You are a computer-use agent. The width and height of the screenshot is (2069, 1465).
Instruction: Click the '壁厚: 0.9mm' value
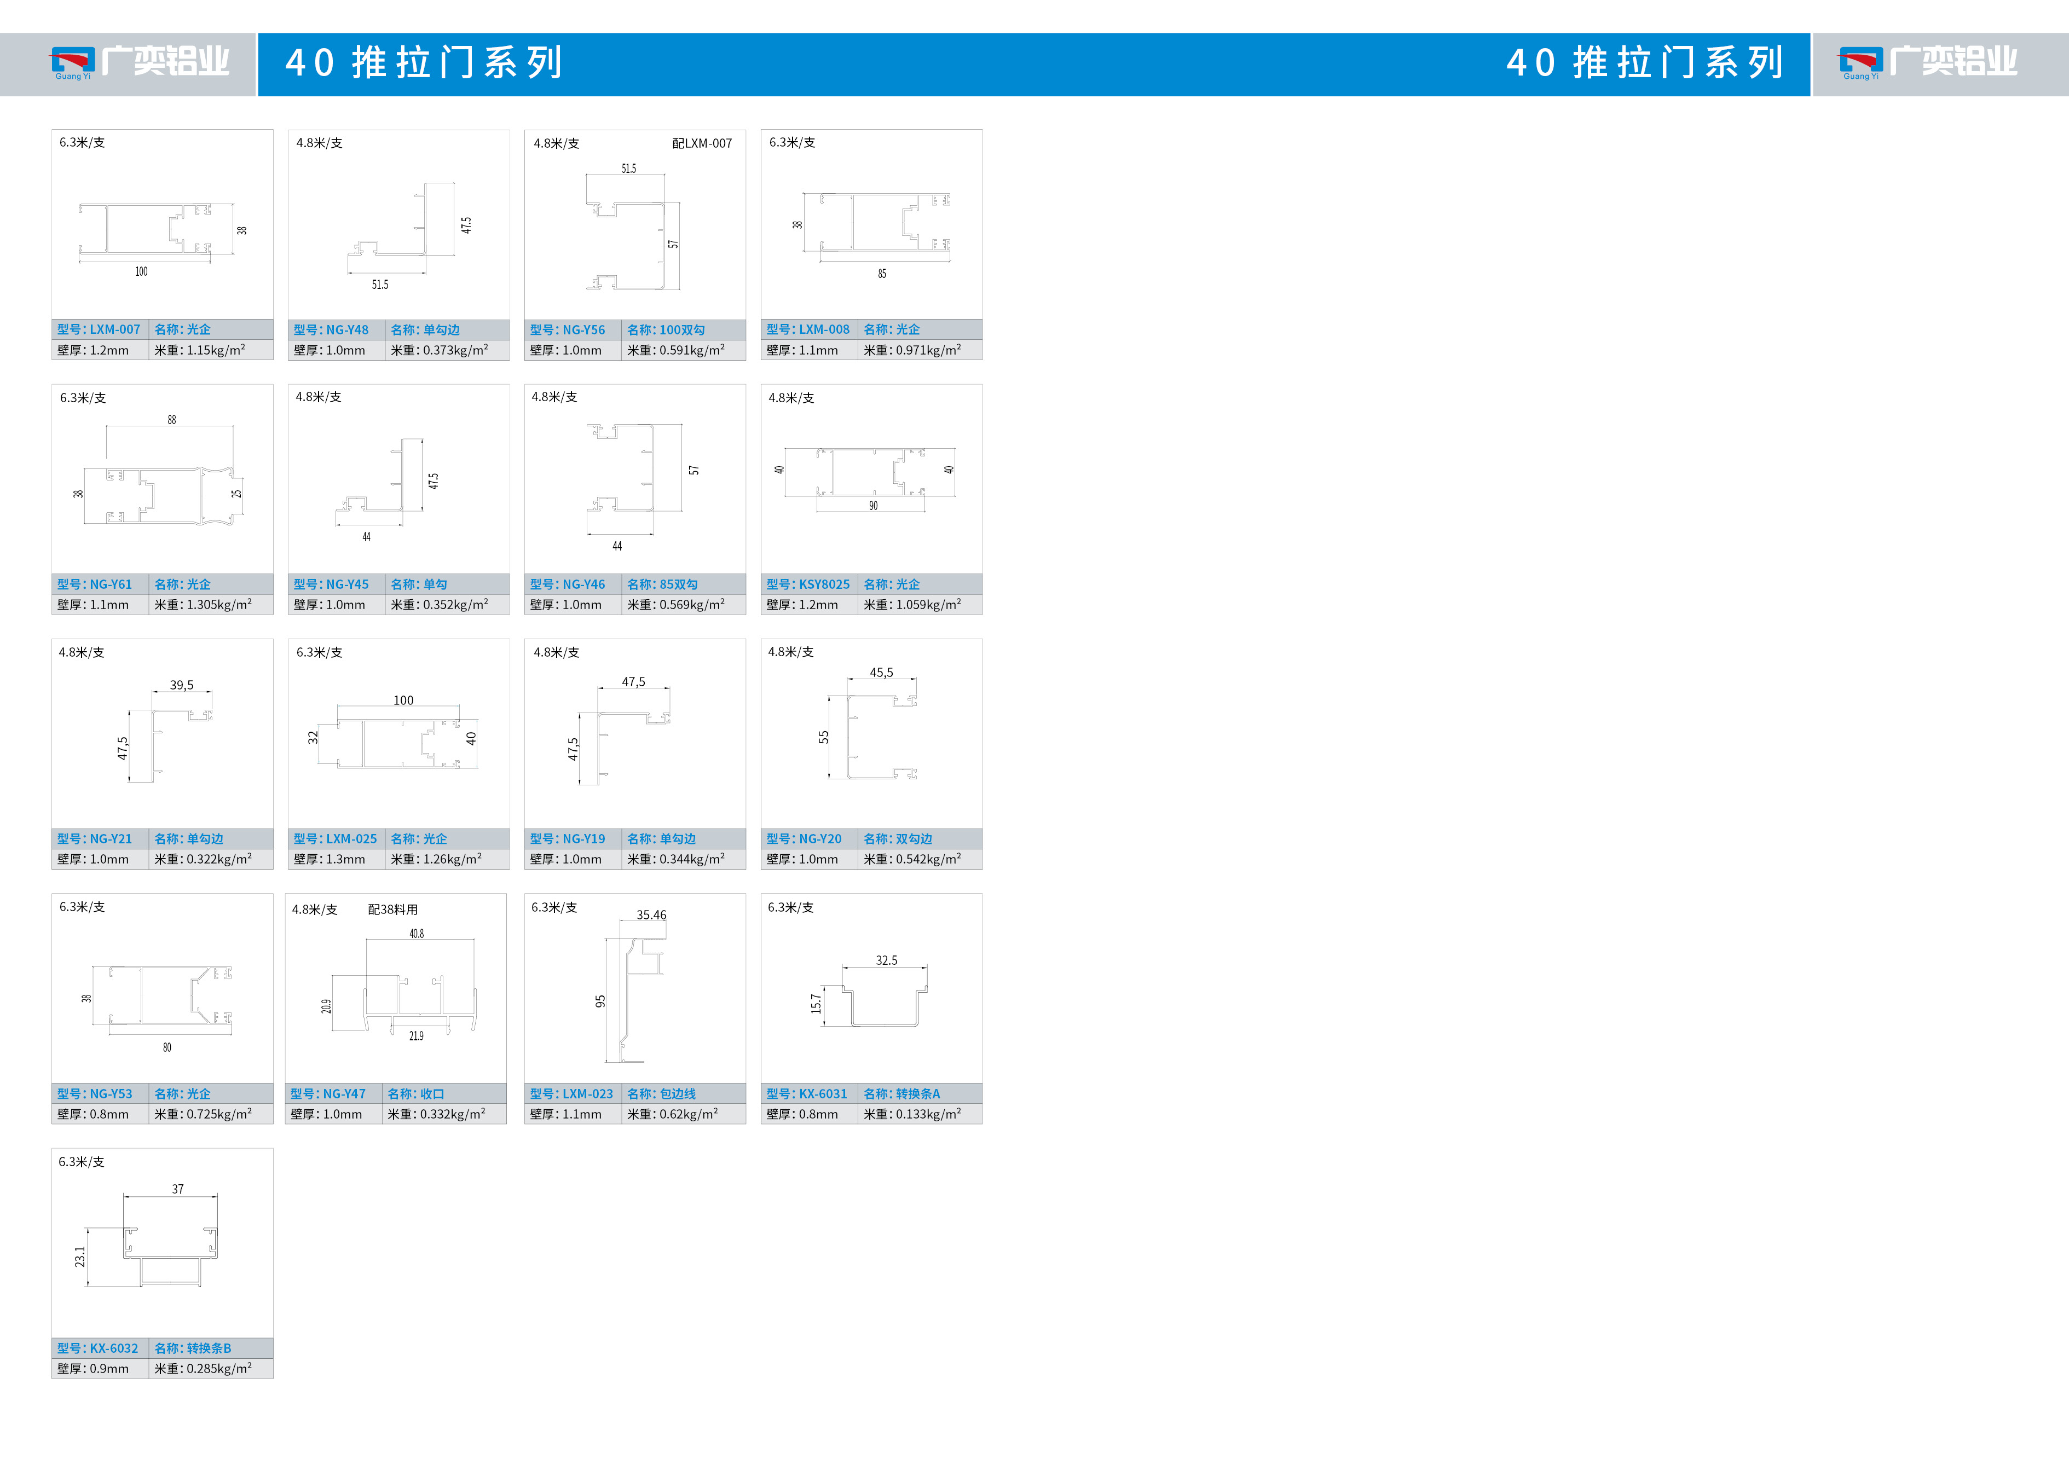pyautogui.click(x=93, y=1369)
